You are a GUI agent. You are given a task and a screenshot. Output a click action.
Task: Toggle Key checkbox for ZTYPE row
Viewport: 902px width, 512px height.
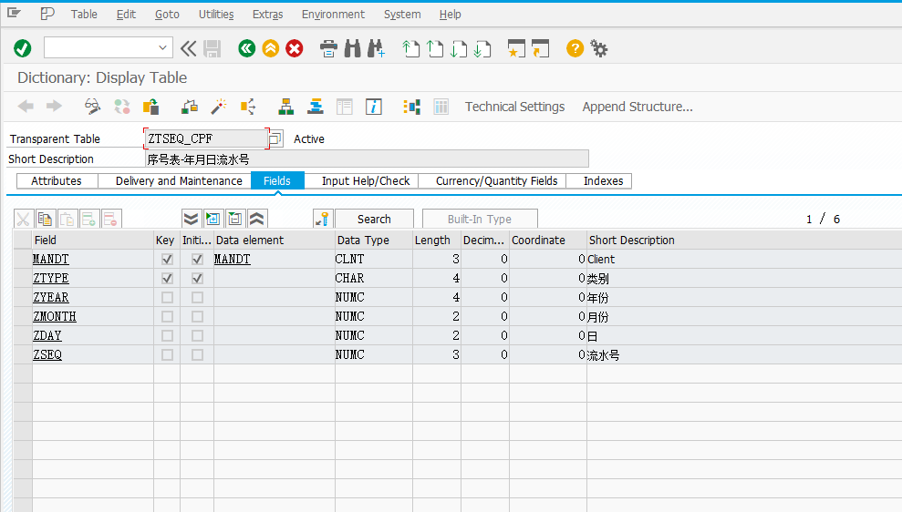[x=168, y=278]
